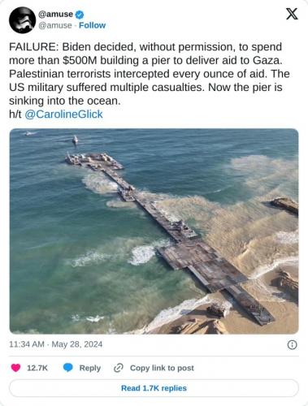
Task: Click the chain link copy icon
Action: [x=119, y=368]
